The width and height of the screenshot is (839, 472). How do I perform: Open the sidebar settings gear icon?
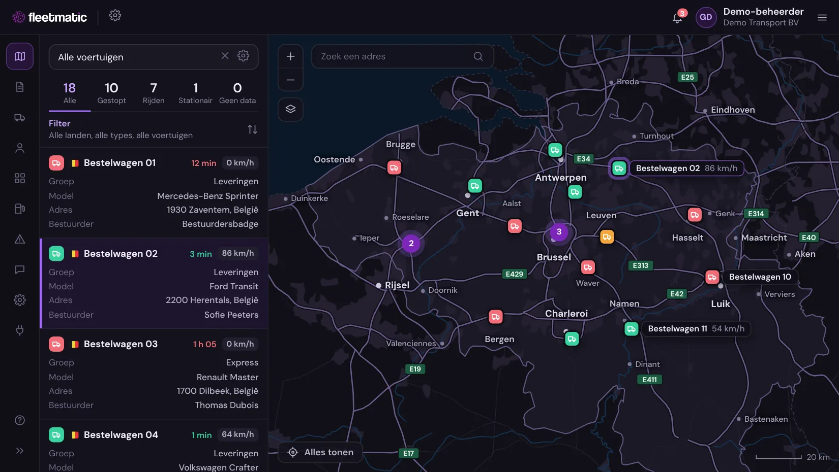point(20,300)
